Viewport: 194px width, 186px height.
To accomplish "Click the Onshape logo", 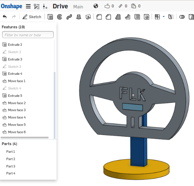I will click(x=12, y=6).
